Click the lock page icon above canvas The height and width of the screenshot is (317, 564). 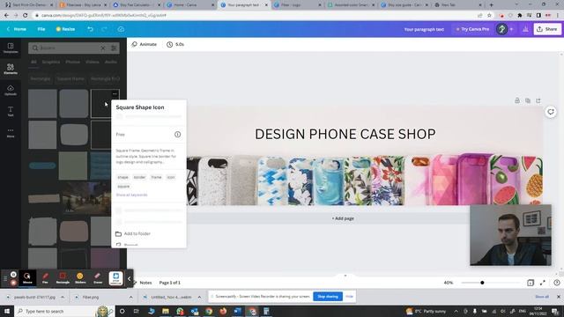tap(517, 100)
